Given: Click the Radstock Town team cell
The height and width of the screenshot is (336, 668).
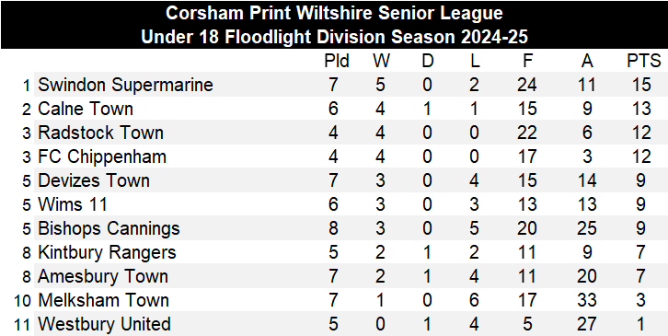Looking at the screenshot, I should coord(100,133).
